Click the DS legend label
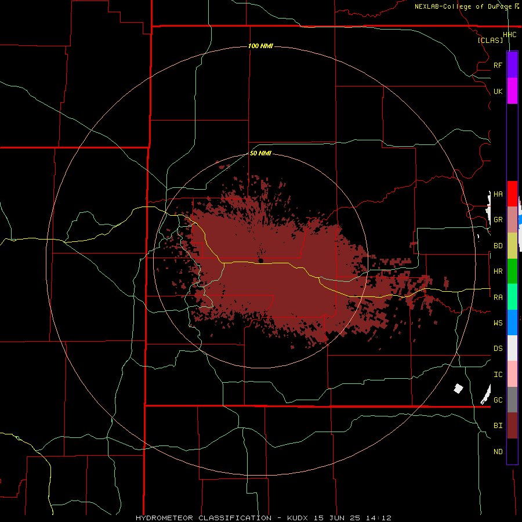Viewport: 522px width, 522px height. [x=498, y=348]
